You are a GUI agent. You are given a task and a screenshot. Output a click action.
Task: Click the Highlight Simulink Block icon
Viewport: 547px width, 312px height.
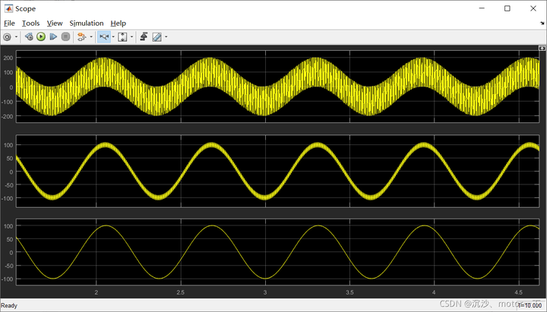(81, 36)
